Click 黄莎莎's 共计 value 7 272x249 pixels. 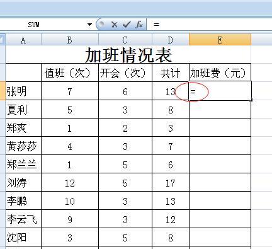point(171,146)
